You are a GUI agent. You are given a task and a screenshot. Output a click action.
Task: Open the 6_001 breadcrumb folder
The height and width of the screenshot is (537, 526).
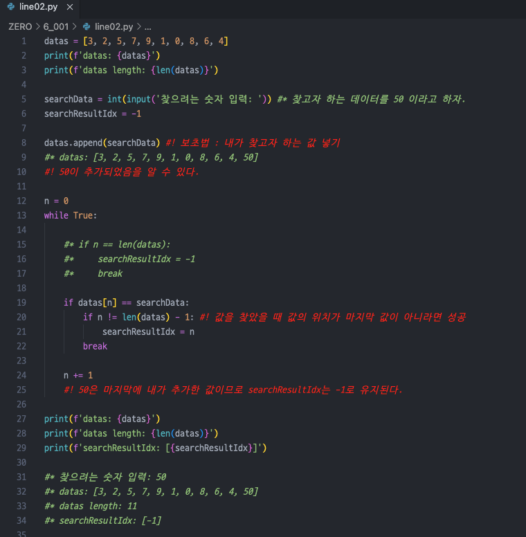click(x=56, y=27)
